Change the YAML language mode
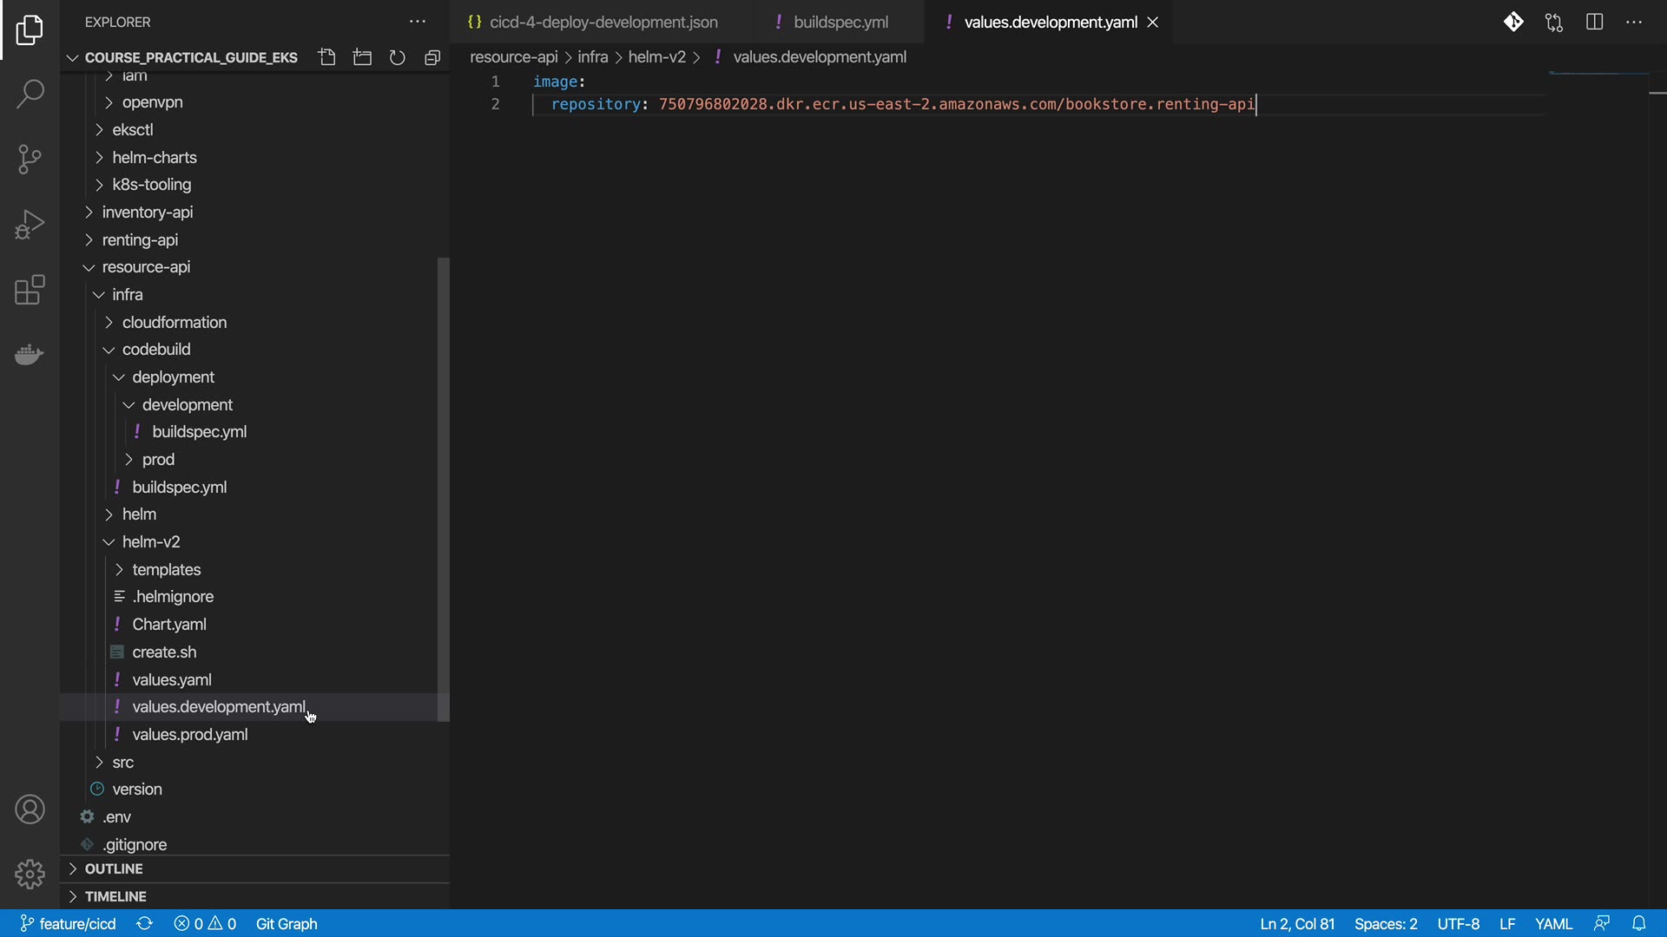The image size is (1667, 937). (x=1552, y=924)
